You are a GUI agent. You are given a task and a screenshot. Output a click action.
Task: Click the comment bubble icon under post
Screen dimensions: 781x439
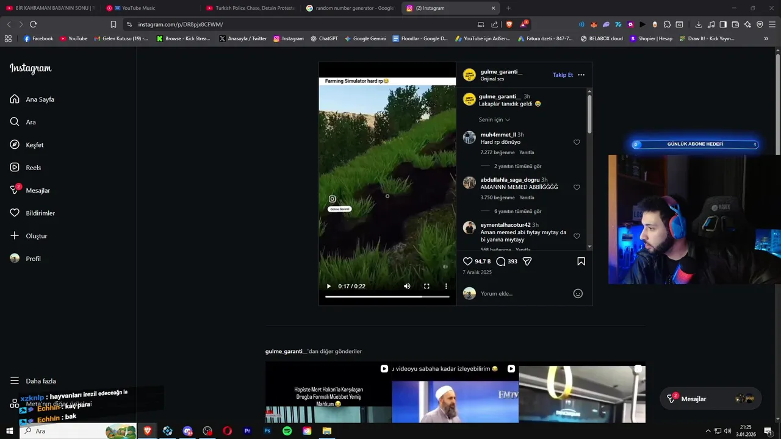pyautogui.click(x=501, y=261)
